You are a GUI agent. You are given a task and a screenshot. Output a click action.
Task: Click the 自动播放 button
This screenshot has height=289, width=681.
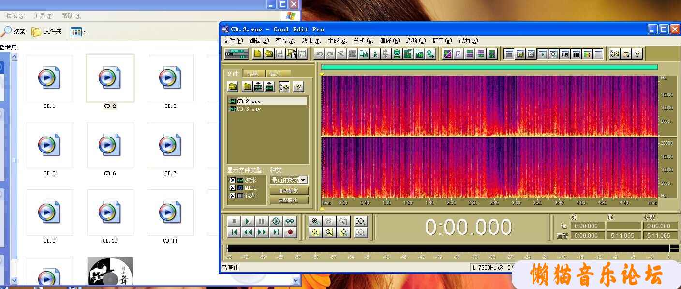point(289,191)
